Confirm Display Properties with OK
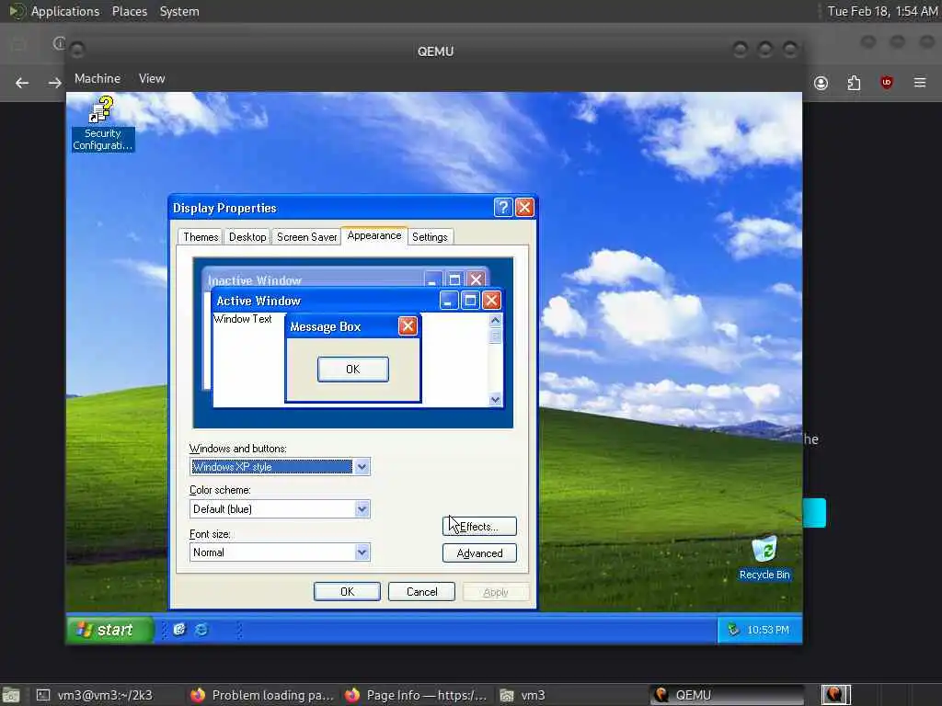Screen dimensions: 942x706 pos(347,591)
